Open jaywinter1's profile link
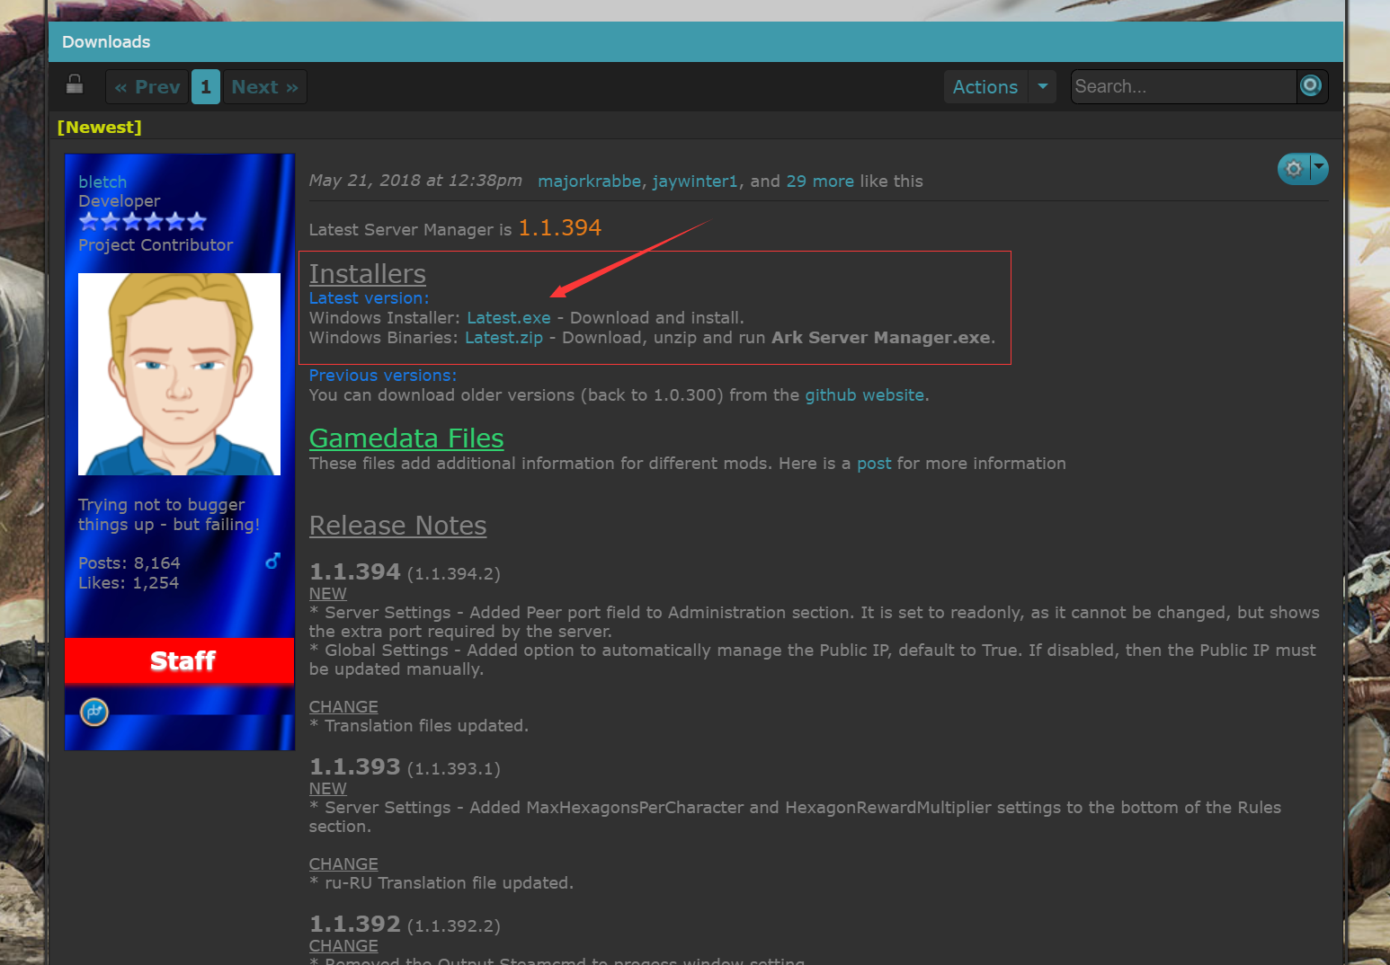Viewport: 1390px width, 965px height. [x=695, y=181]
